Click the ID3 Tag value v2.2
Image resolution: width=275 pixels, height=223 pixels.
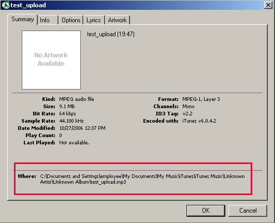187,114
